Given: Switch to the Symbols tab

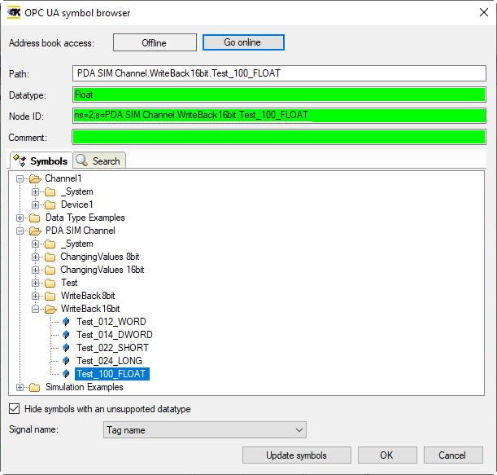Looking at the screenshot, I should coord(41,161).
